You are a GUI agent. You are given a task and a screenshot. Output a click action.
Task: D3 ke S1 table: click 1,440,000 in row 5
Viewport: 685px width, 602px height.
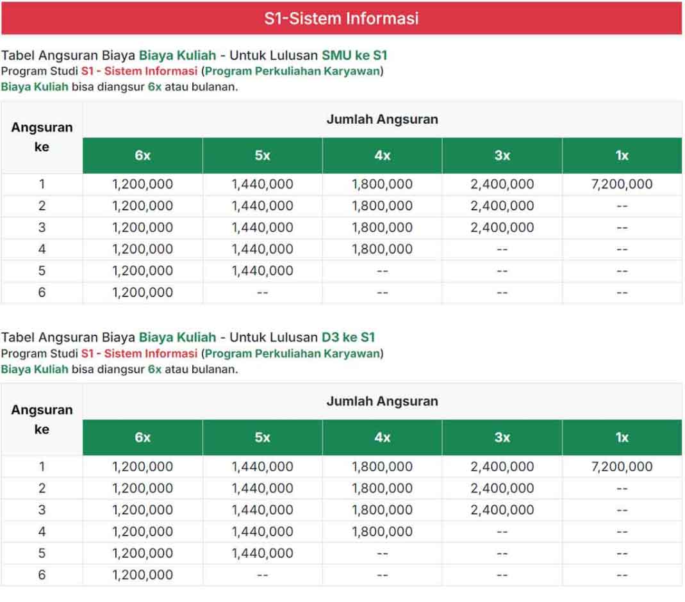pyautogui.click(x=263, y=553)
